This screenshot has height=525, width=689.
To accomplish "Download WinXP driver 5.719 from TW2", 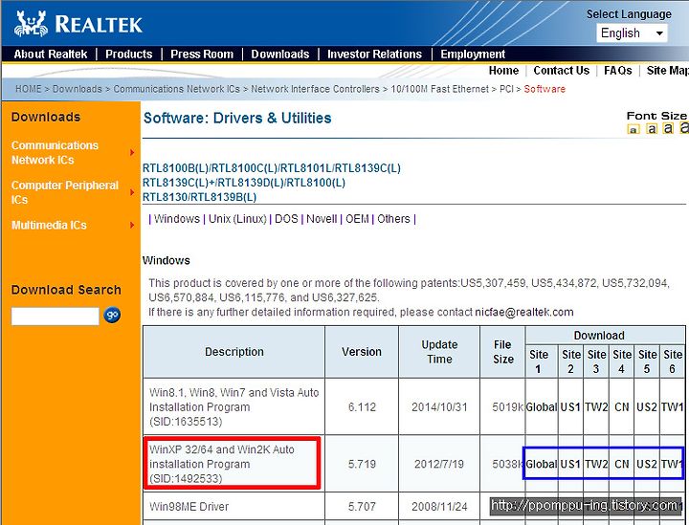I will coord(596,464).
